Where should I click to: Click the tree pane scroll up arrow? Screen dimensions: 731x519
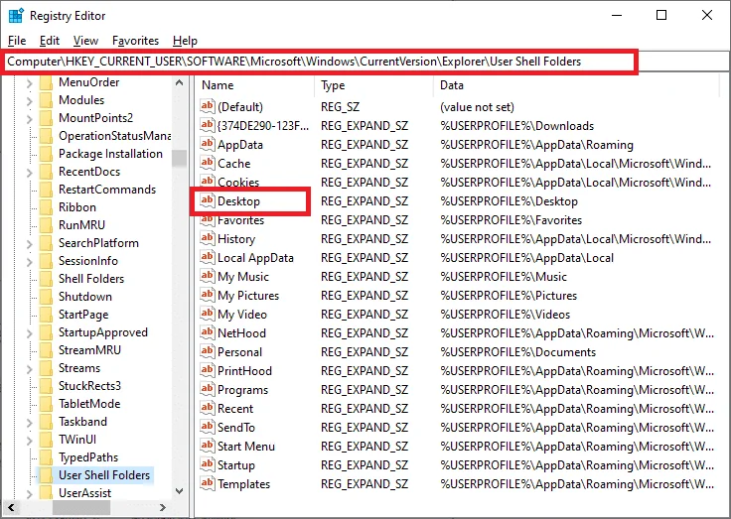pos(179,83)
